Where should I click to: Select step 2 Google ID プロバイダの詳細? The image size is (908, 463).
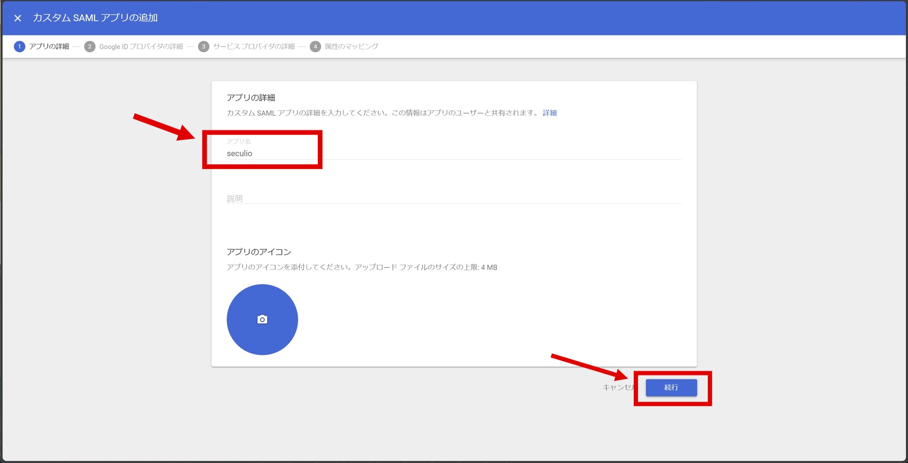click(x=134, y=46)
